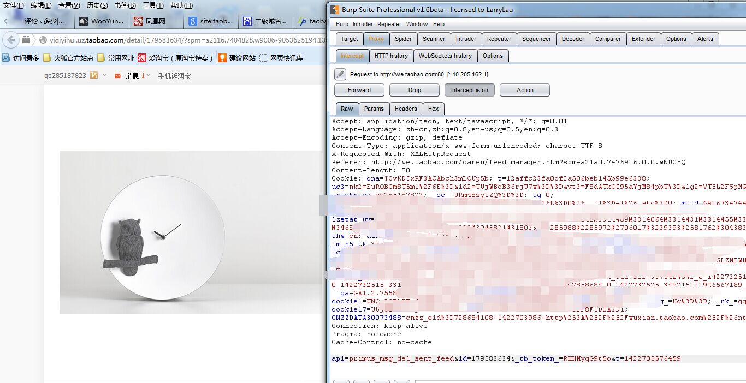Switch to the Params request view tab
Viewport: 746px width, 383px height.
tap(374, 109)
